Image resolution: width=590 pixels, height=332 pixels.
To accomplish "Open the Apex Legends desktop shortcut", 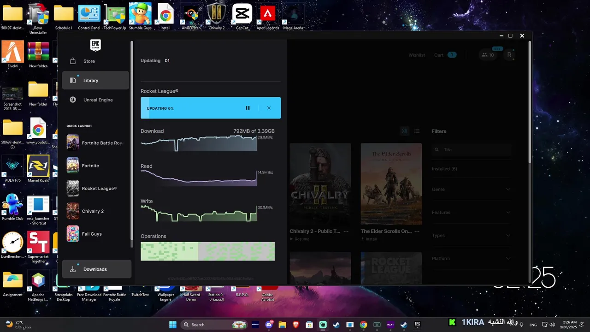I will coord(268,16).
